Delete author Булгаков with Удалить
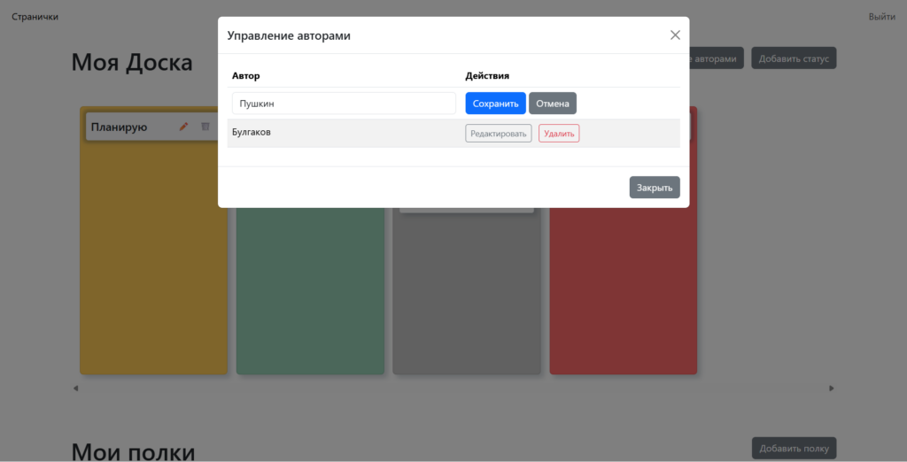 click(x=559, y=134)
